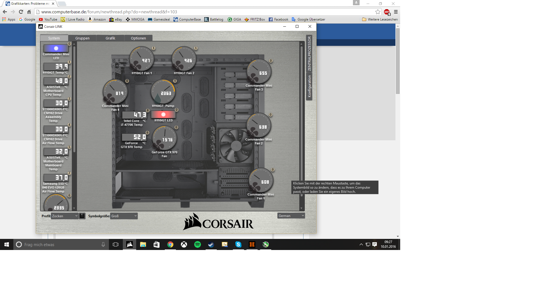Open the German language dropdown
Viewport: 533px width, 300px height.
tap(291, 216)
